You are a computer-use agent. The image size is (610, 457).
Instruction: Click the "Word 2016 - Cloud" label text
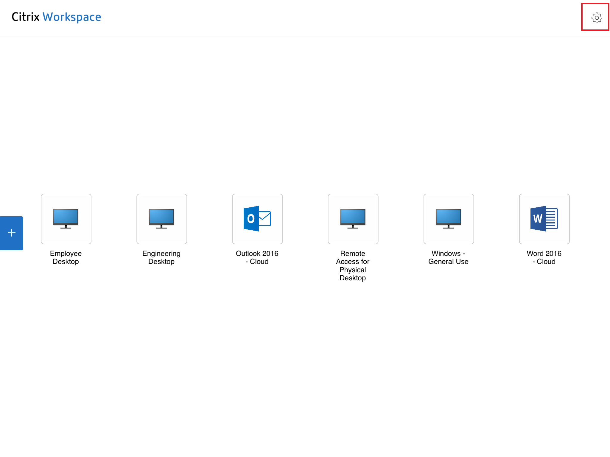coord(544,258)
